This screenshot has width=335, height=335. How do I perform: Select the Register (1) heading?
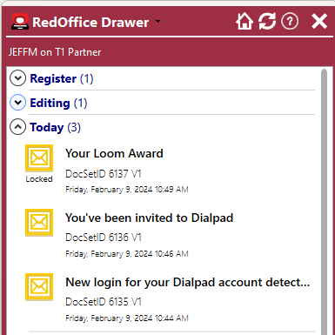pyautogui.click(x=62, y=78)
